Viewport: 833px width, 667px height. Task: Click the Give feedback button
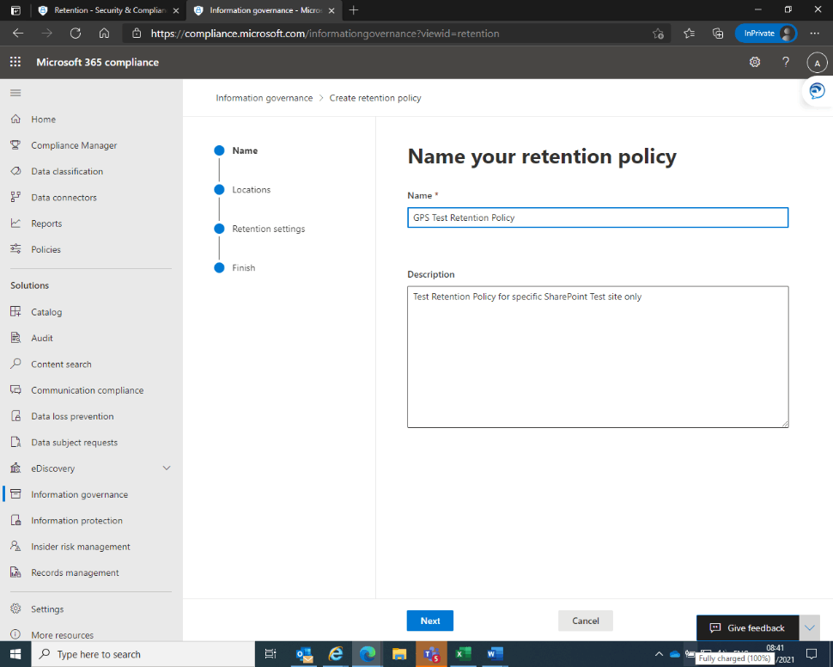pyautogui.click(x=747, y=627)
